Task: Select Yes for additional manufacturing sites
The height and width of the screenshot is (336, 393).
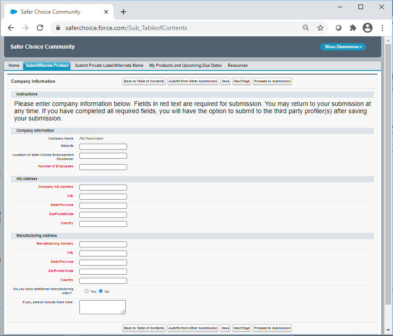Action: [87, 291]
